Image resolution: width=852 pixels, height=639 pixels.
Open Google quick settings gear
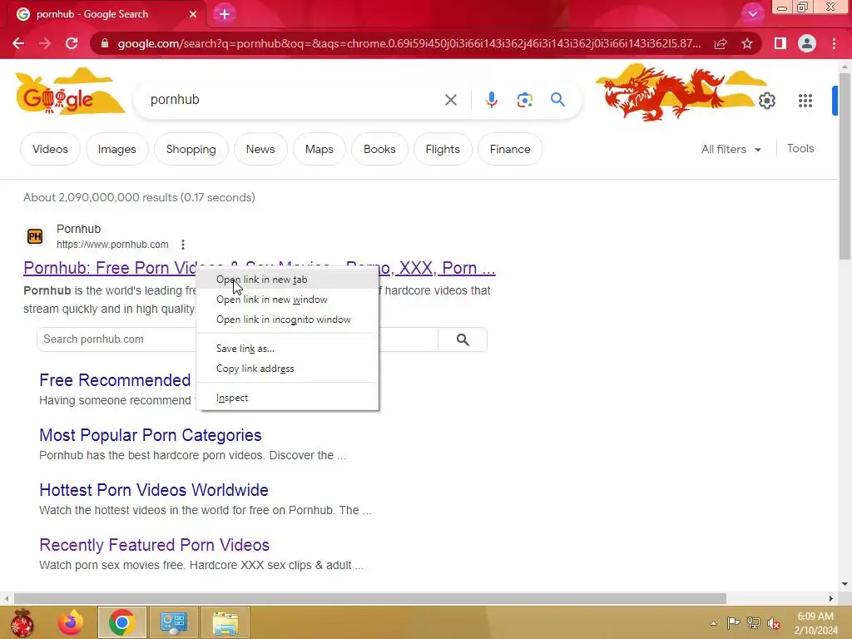point(766,101)
